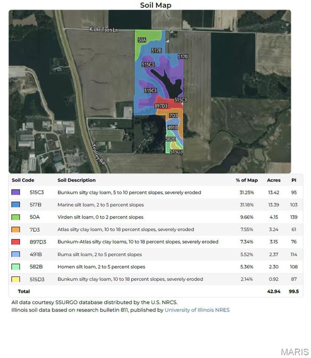Viewport: 311px width, 358px height.
Task: Select the Virden silt loam description row
Action: pyautogui.click(x=100, y=217)
